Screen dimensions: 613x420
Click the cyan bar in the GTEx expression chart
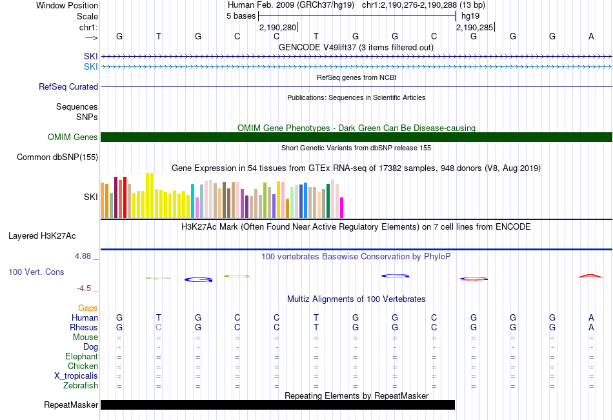point(193,201)
